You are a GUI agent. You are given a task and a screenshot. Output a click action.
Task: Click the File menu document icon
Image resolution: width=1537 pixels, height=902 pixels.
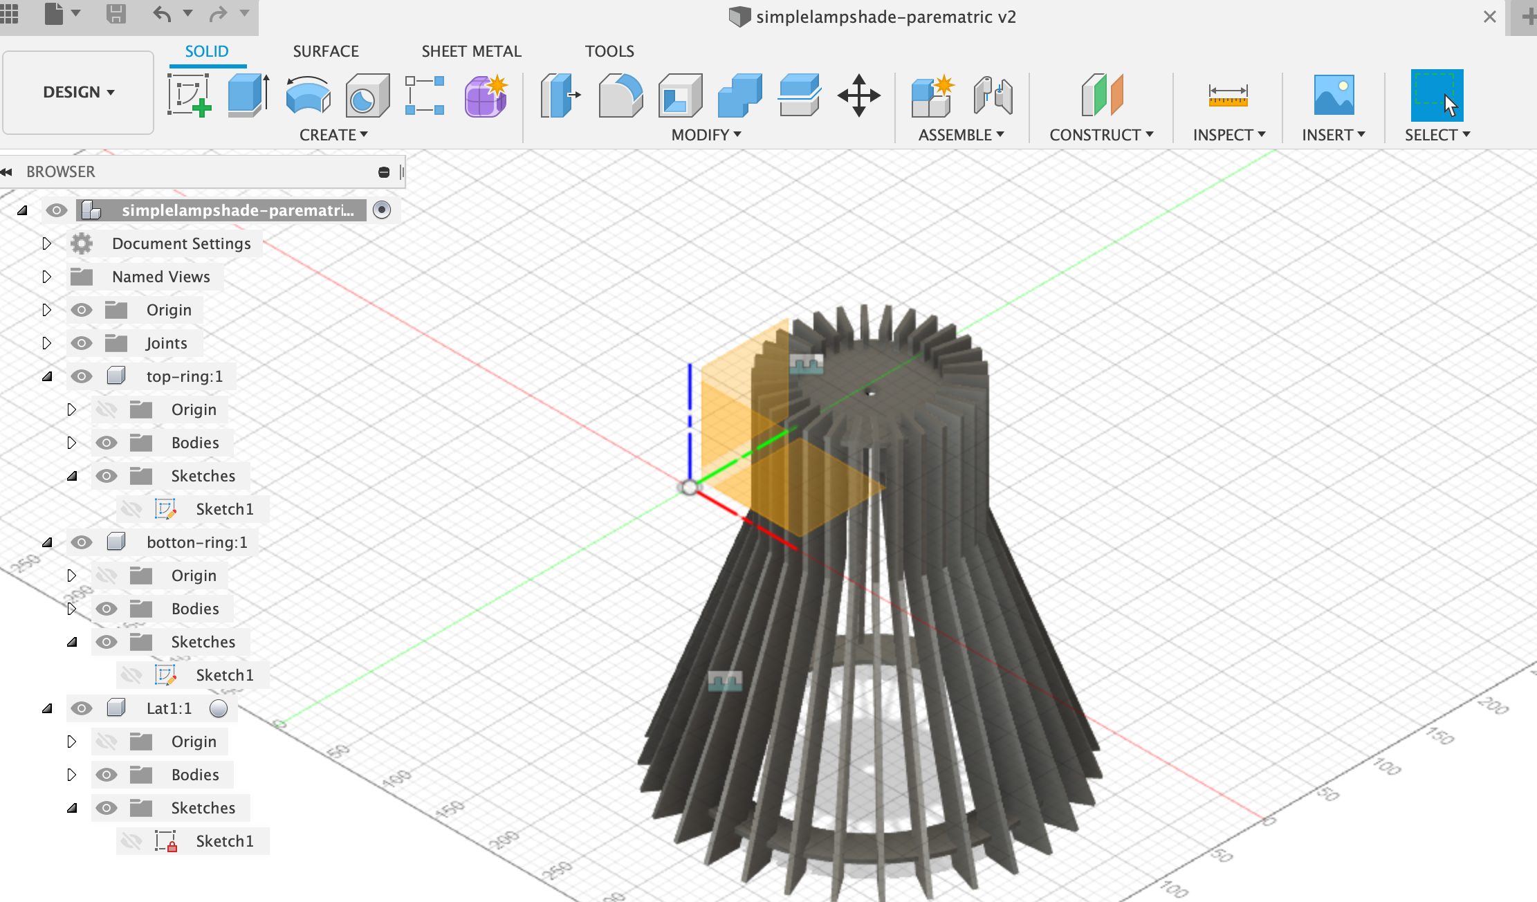click(54, 13)
